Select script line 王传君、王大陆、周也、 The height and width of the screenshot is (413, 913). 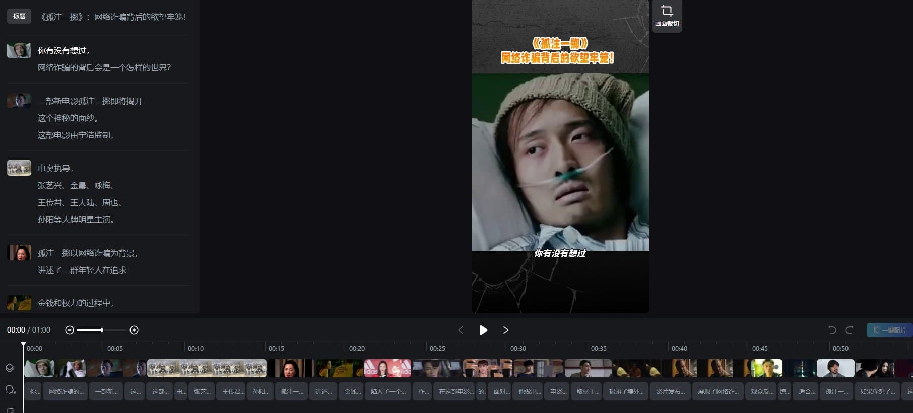point(80,202)
